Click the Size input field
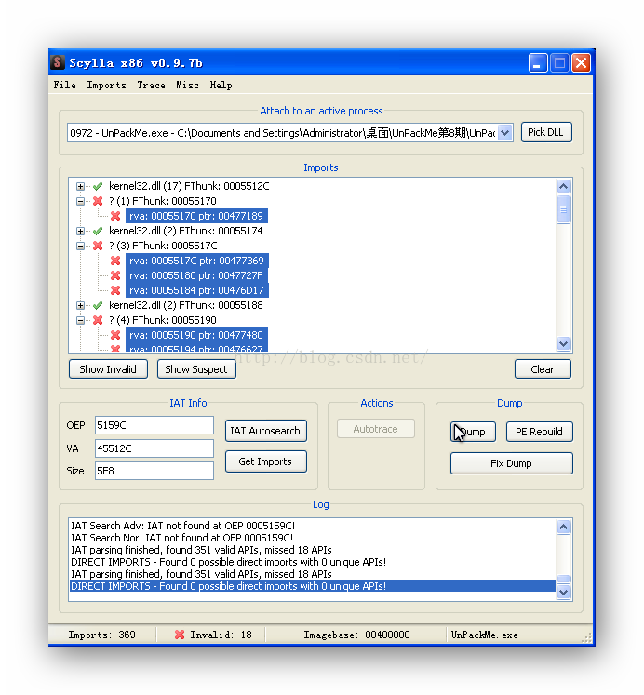Screen dimensions: 644x695 pos(154,471)
